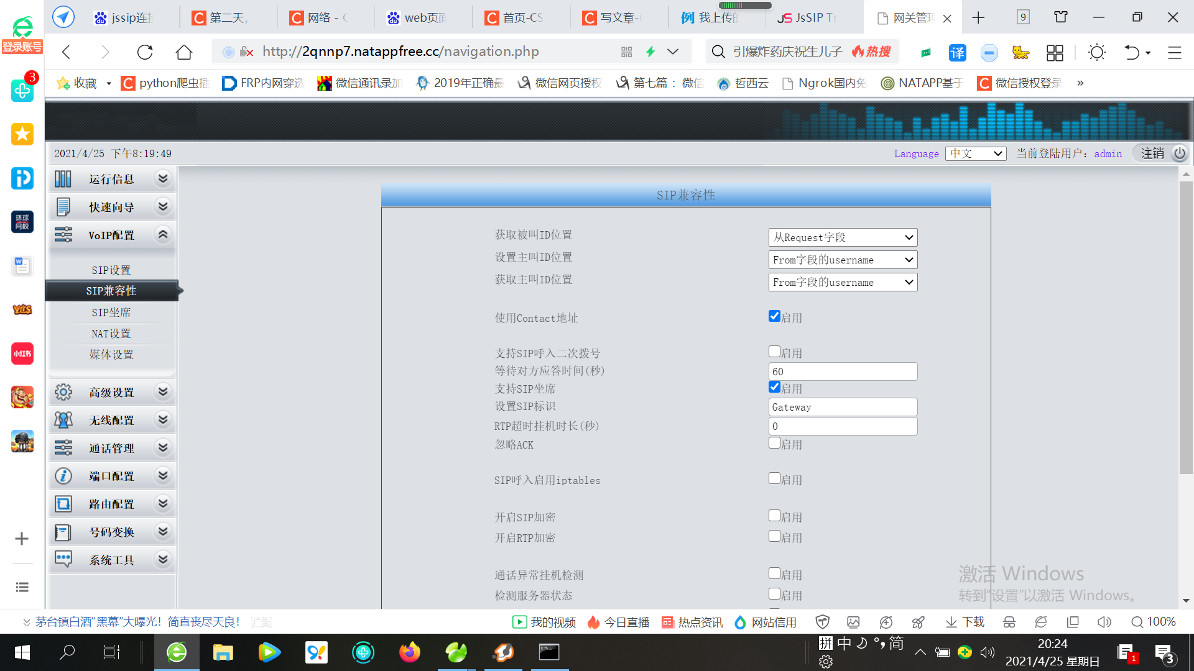Click the bar-chart icon beside 运行信息

point(63,178)
